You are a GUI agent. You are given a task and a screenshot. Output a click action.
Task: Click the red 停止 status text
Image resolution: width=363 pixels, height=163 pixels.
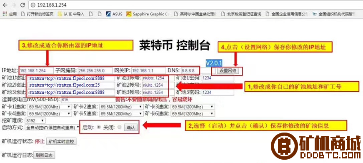[x=40, y=141]
